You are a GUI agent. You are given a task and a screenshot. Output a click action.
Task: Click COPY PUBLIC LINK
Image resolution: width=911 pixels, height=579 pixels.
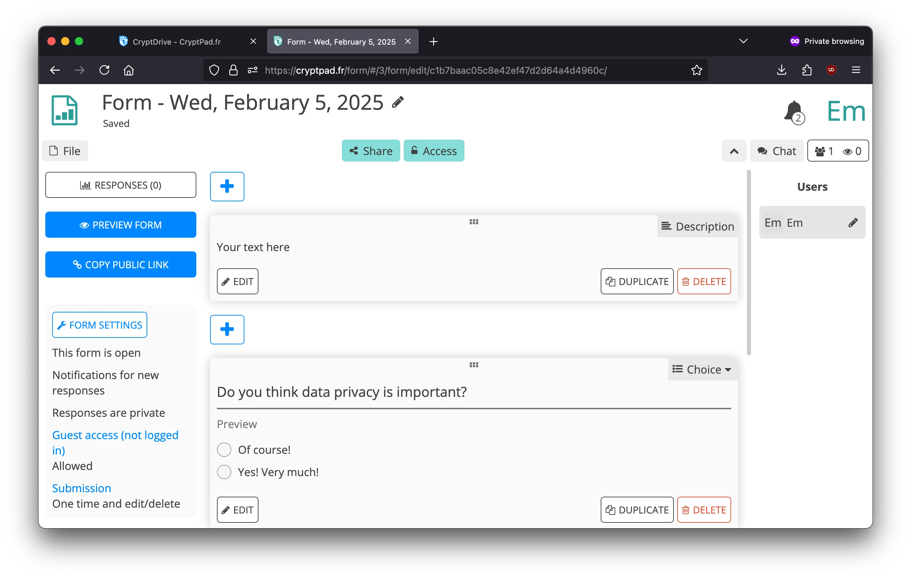click(121, 264)
